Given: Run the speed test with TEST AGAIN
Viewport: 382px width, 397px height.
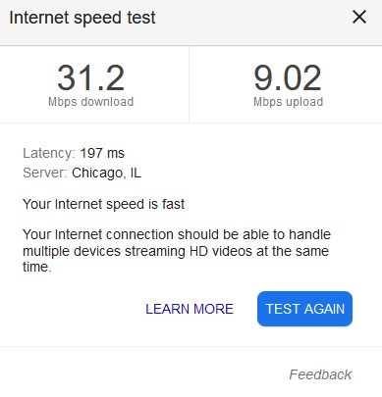Looking at the screenshot, I should [x=304, y=309].
